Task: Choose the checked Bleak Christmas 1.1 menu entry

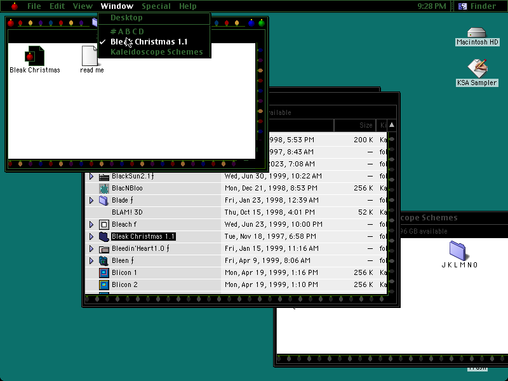Action: (x=154, y=42)
